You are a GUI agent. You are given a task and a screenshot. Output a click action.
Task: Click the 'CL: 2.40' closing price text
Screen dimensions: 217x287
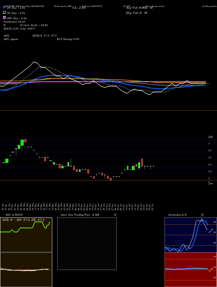click(x=79, y=8)
